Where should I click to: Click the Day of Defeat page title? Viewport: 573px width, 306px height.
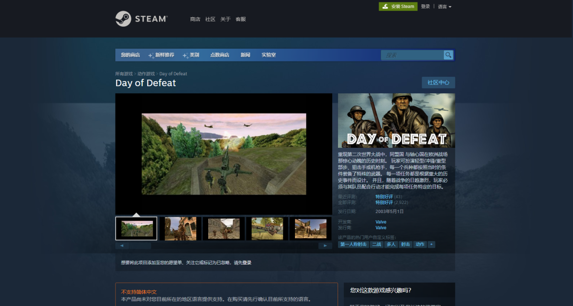[146, 83]
